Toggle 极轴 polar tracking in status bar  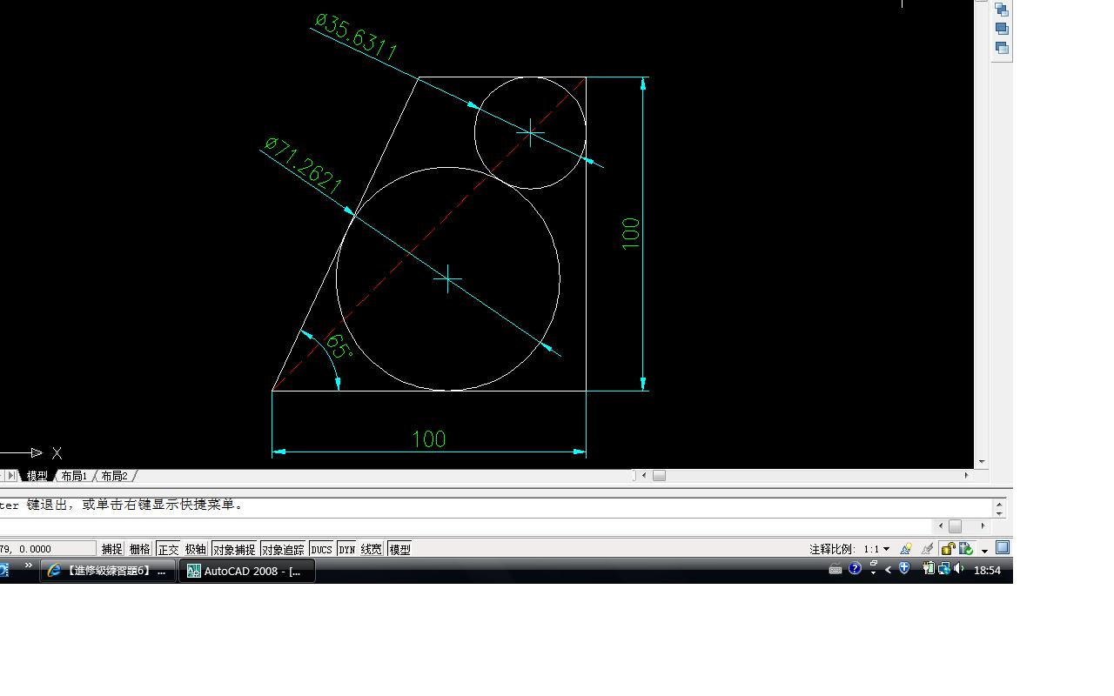(x=196, y=549)
